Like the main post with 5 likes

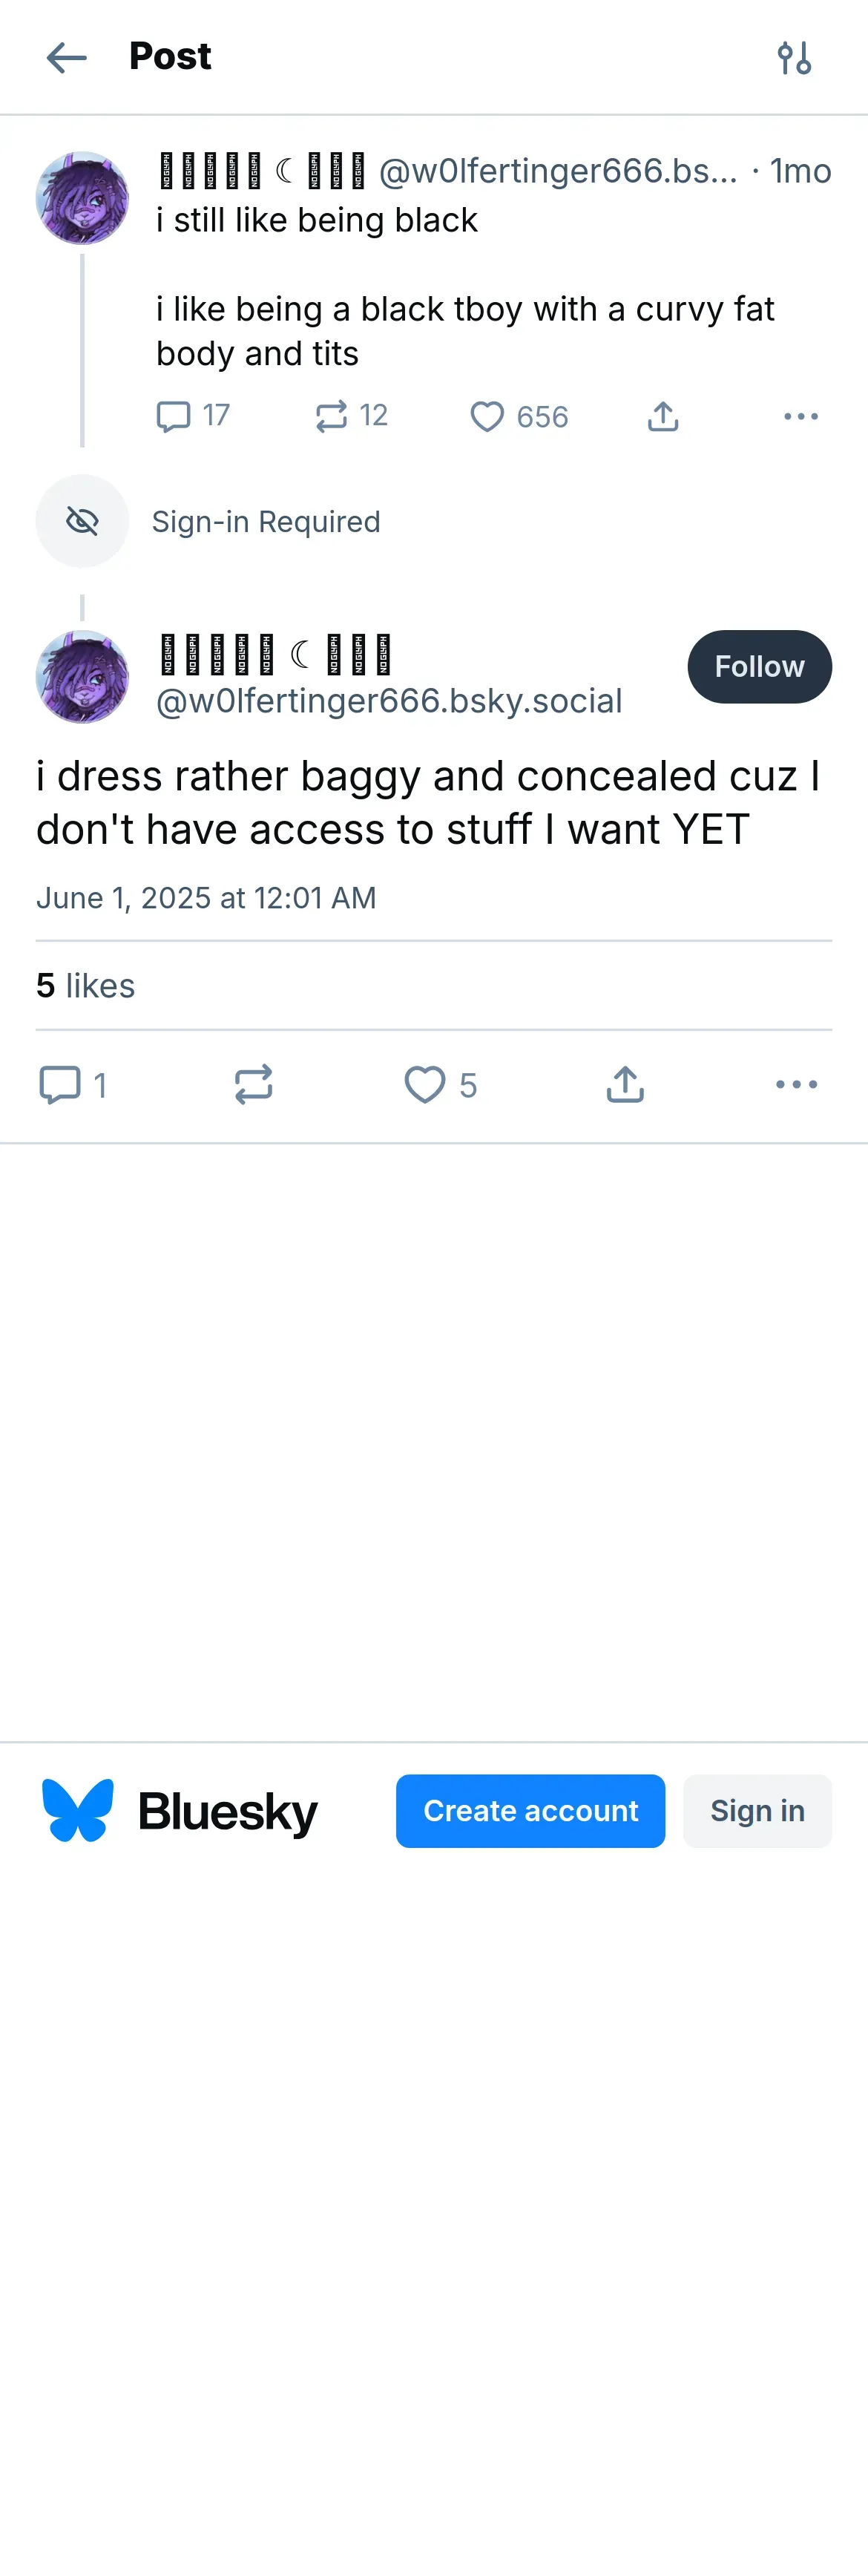tap(425, 1084)
